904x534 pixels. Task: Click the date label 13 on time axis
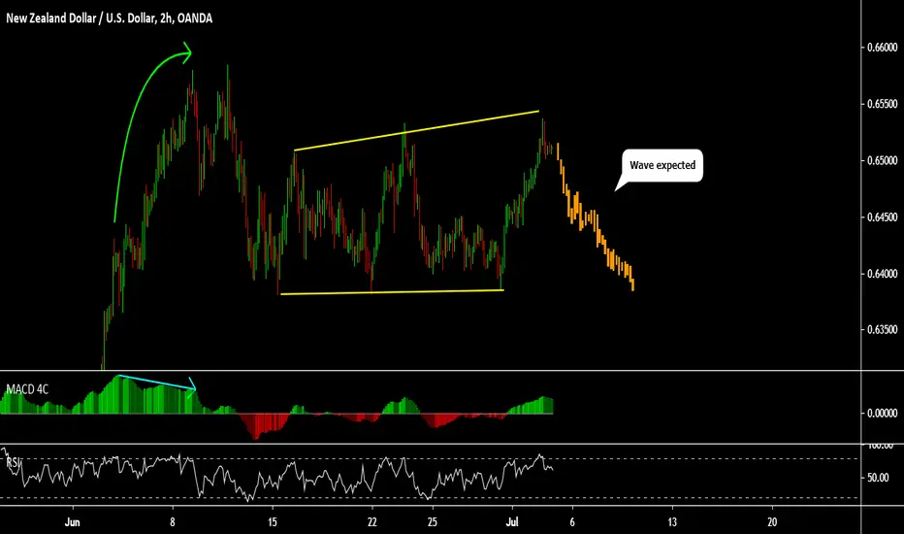(x=672, y=522)
